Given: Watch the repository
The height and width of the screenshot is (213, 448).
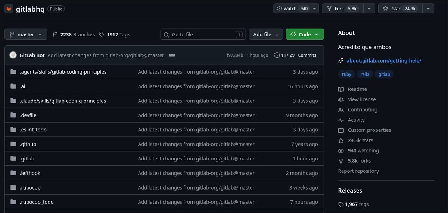Looking at the screenshot, I should click(x=292, y=9).
